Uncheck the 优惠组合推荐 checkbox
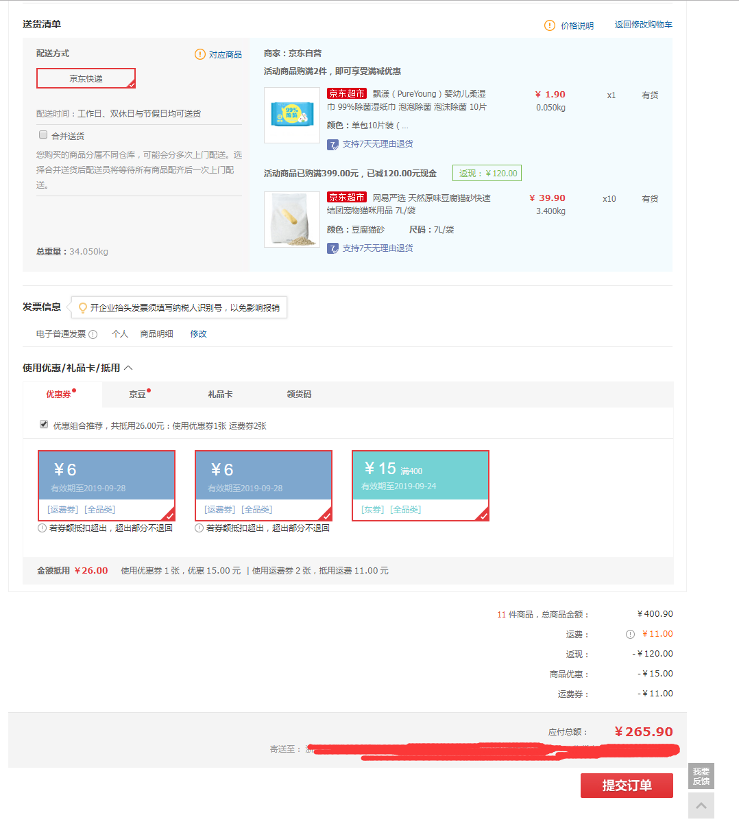 [x=44, y=425]
